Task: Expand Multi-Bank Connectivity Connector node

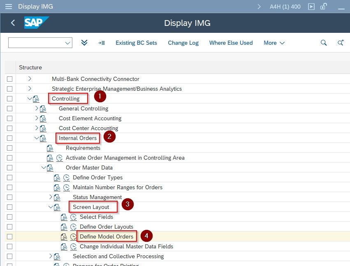Action: (30, 78)
